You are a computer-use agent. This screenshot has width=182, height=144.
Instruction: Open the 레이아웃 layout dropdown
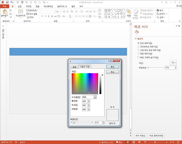pyautogui.click(x=32, y=10)
